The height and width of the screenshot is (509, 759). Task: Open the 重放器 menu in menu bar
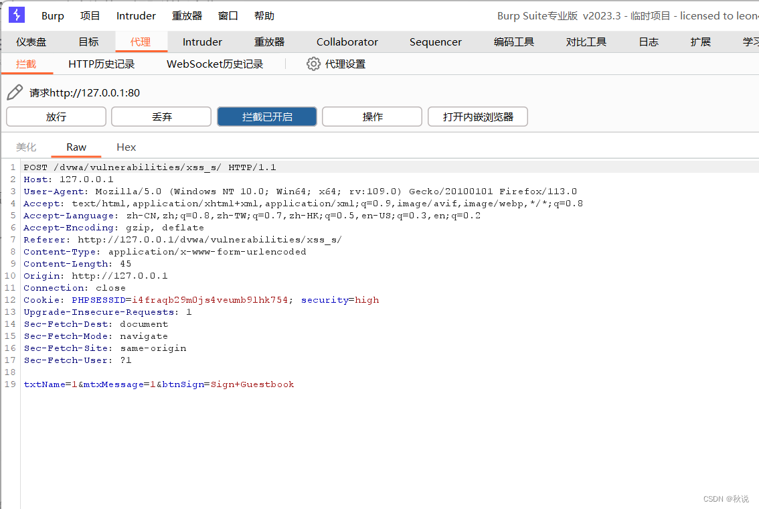187,16
